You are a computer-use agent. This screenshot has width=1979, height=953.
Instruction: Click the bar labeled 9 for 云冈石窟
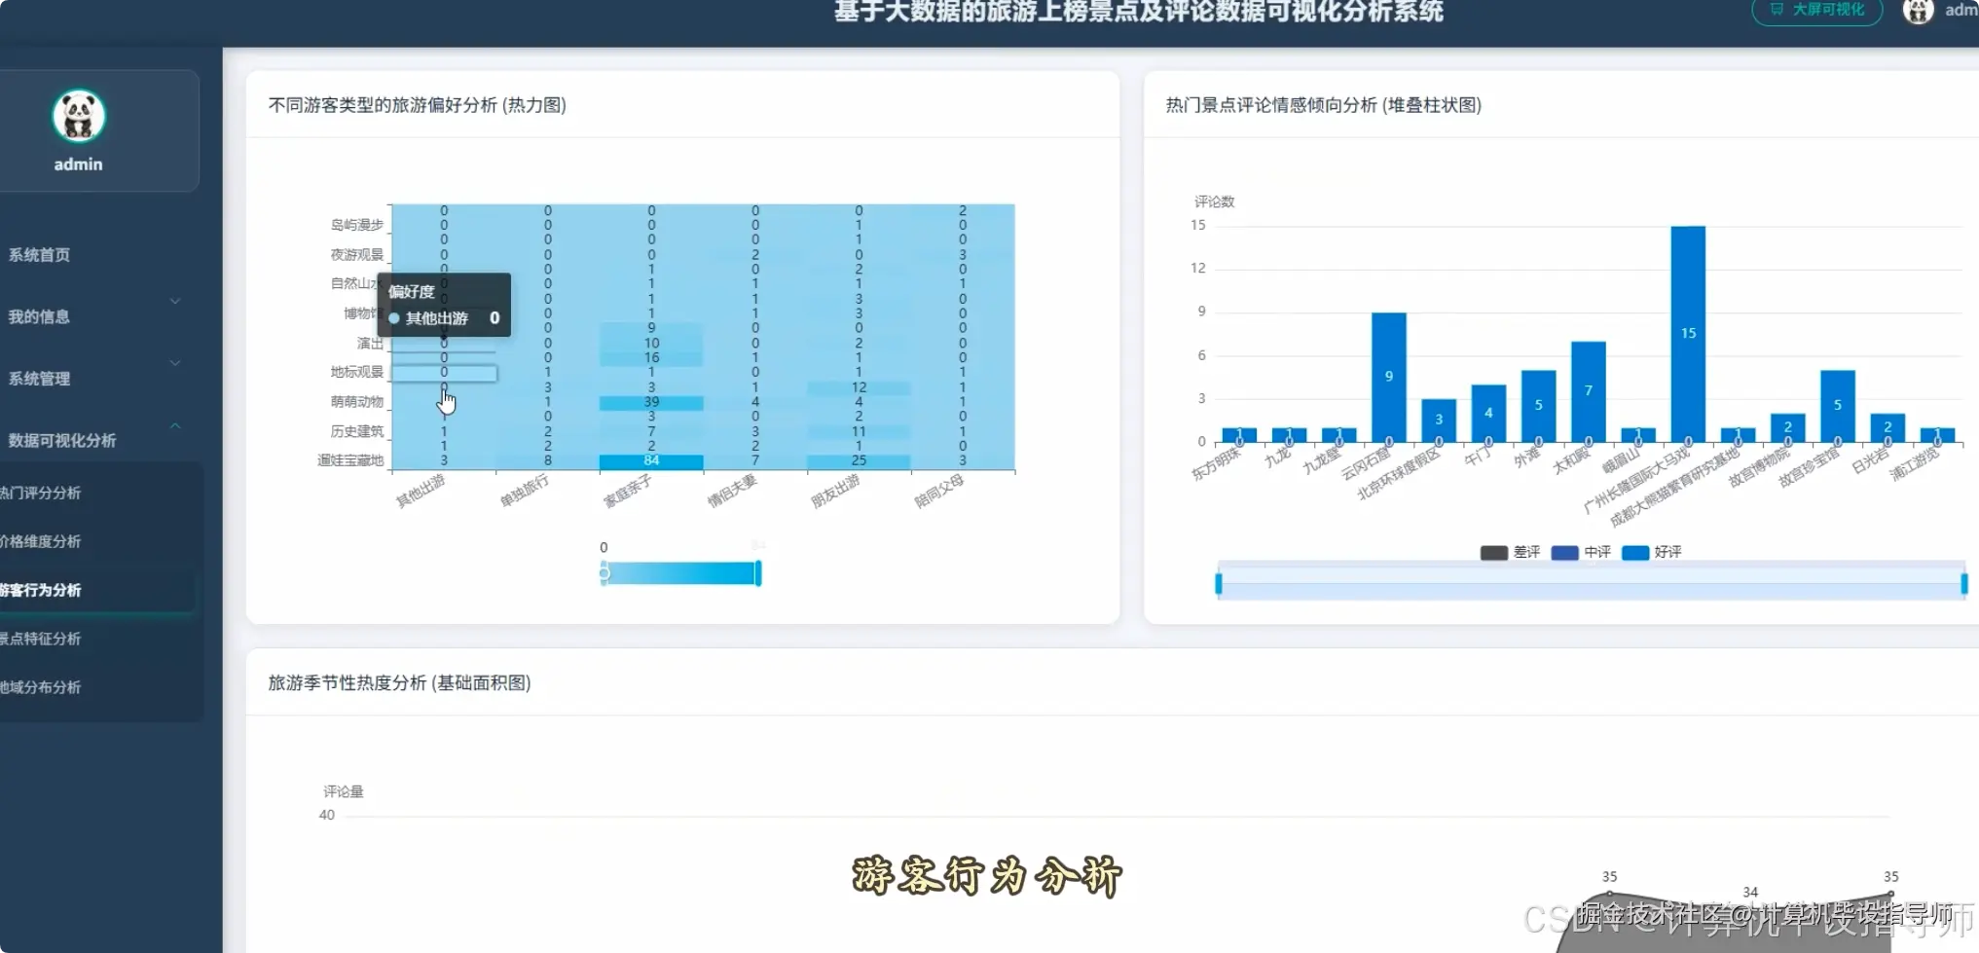(1389, 377)
